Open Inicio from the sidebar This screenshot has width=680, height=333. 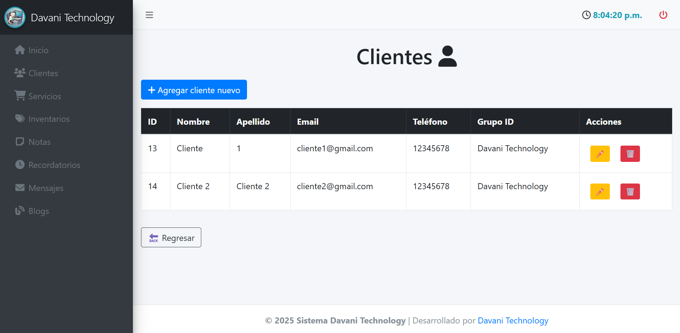(38, 50)
